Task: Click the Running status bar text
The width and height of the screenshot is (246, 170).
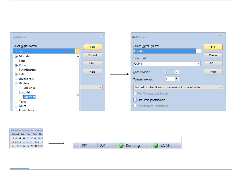Action: click(133, 145)
